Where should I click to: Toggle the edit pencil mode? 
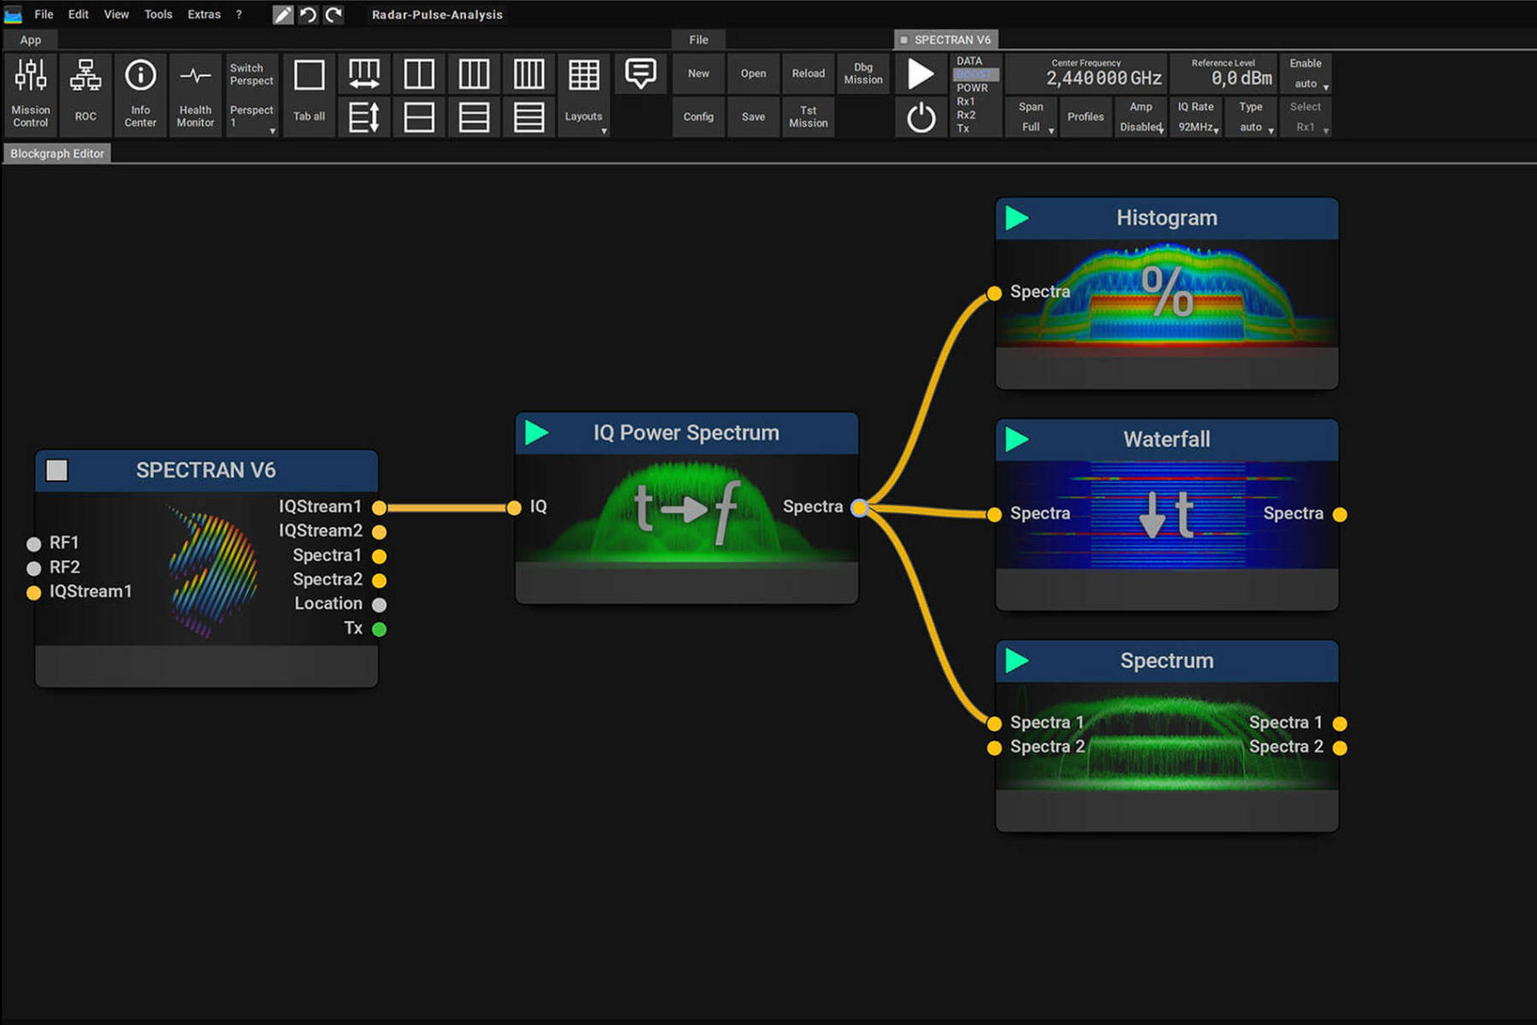click(x=283, y=15)
